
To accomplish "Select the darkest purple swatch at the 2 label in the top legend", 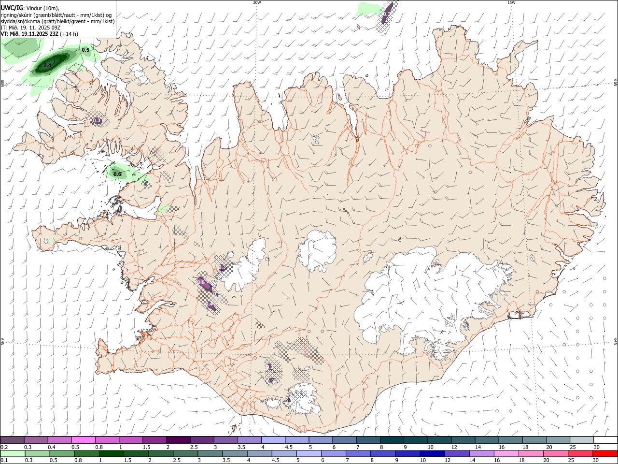I will (178, 440).
